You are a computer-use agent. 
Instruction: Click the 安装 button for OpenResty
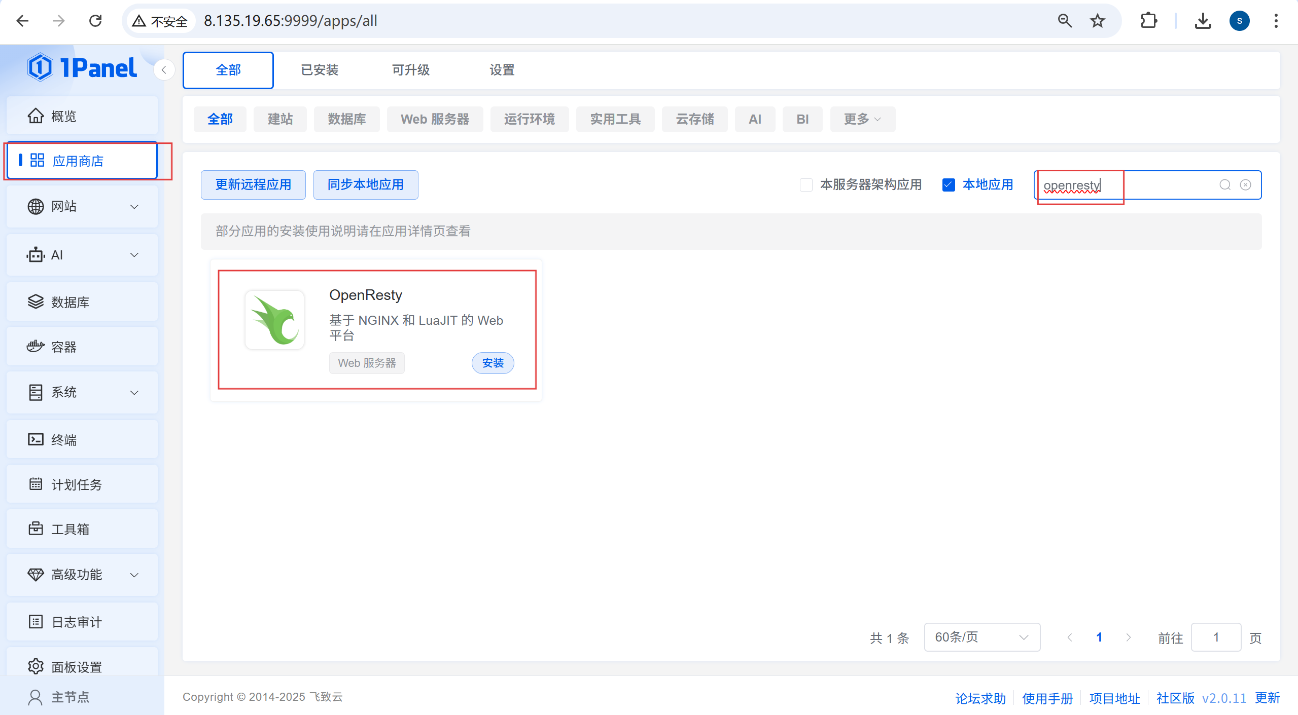(x=493, y=363)
